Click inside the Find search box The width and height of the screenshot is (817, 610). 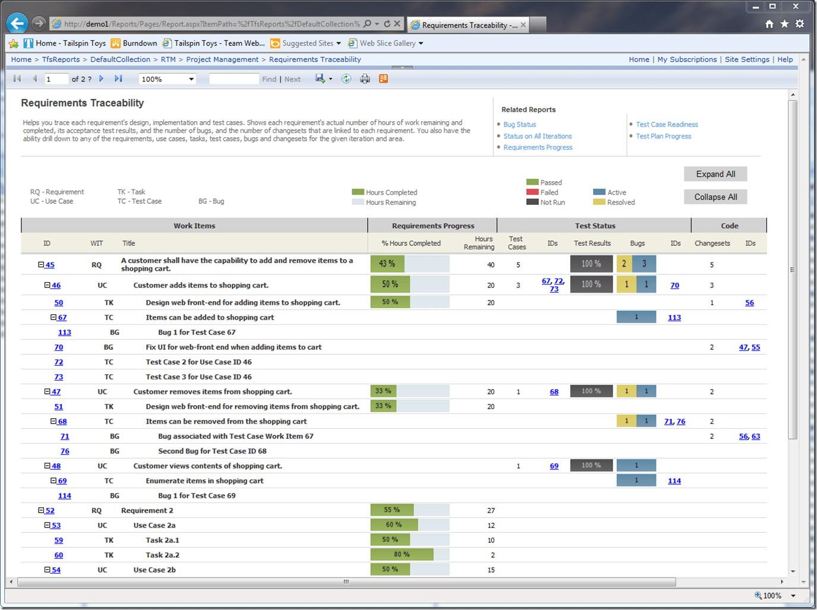point(234,78)
